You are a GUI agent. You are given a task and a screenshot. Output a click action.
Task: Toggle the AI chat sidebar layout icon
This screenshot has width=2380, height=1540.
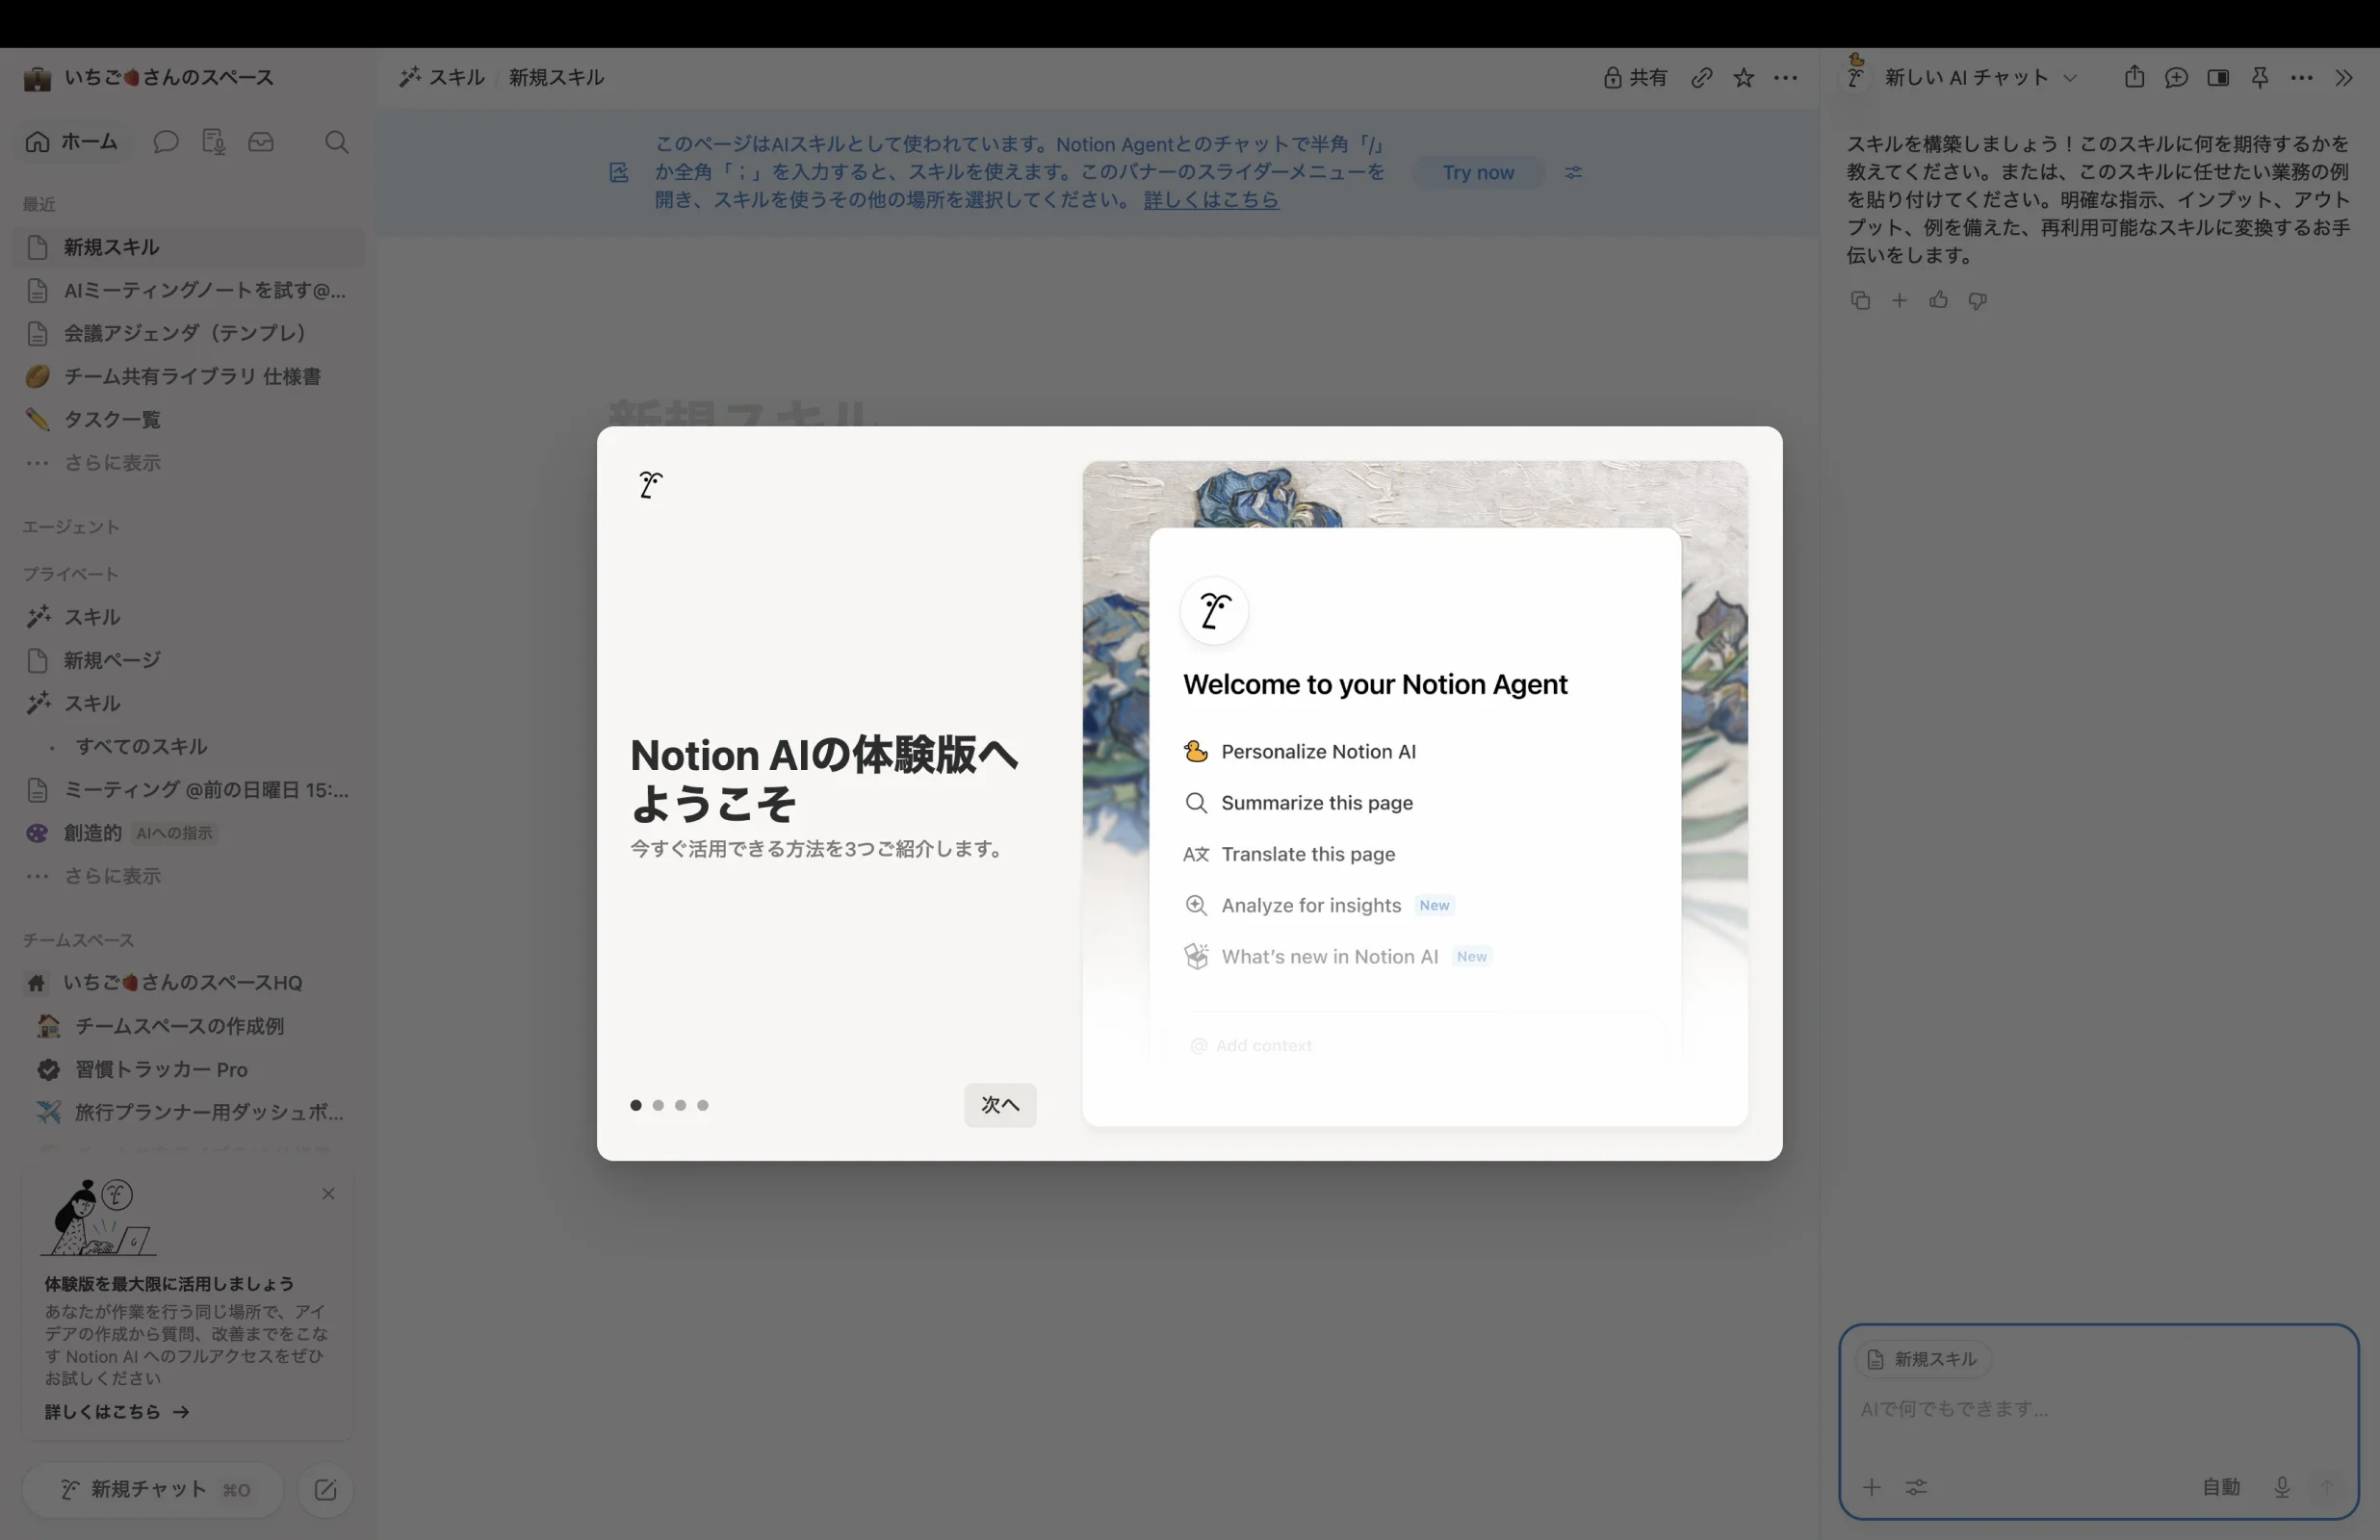[2218, 77]
